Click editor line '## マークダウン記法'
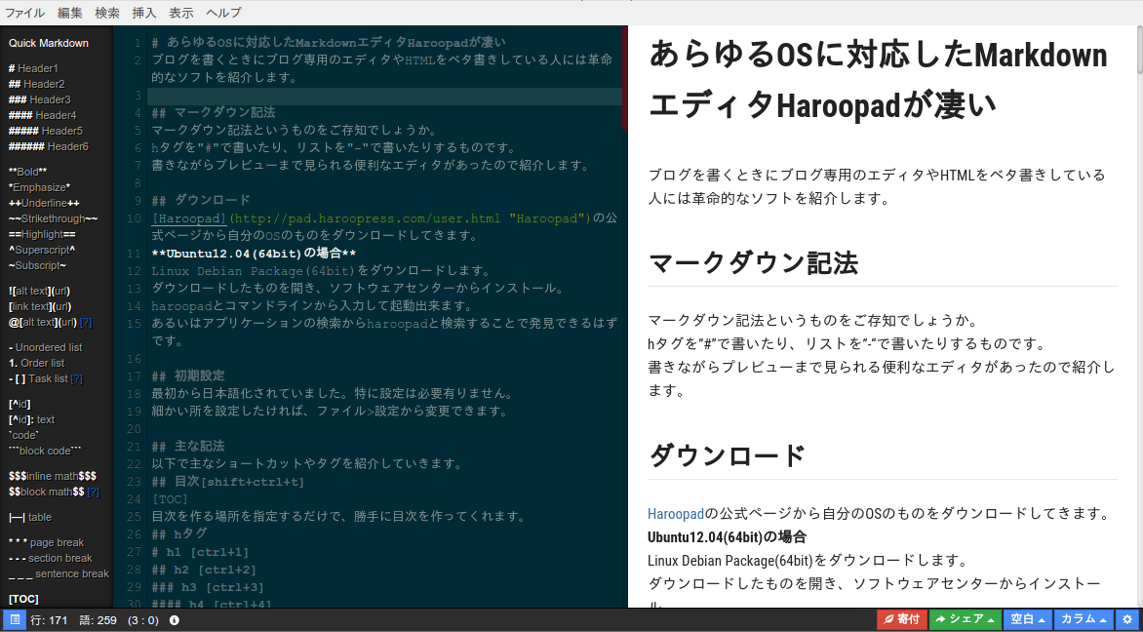 click(x=214, y=113)
